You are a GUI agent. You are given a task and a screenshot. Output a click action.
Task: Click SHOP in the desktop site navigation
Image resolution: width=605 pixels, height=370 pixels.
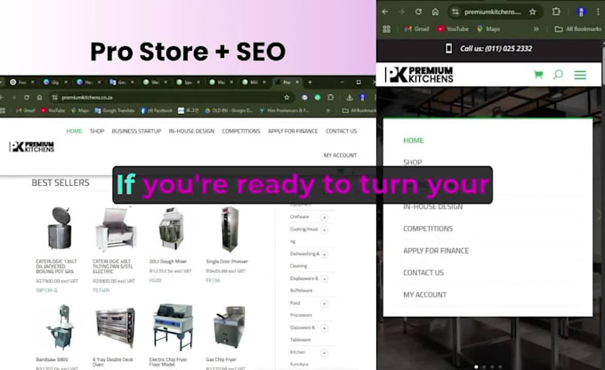97,131
